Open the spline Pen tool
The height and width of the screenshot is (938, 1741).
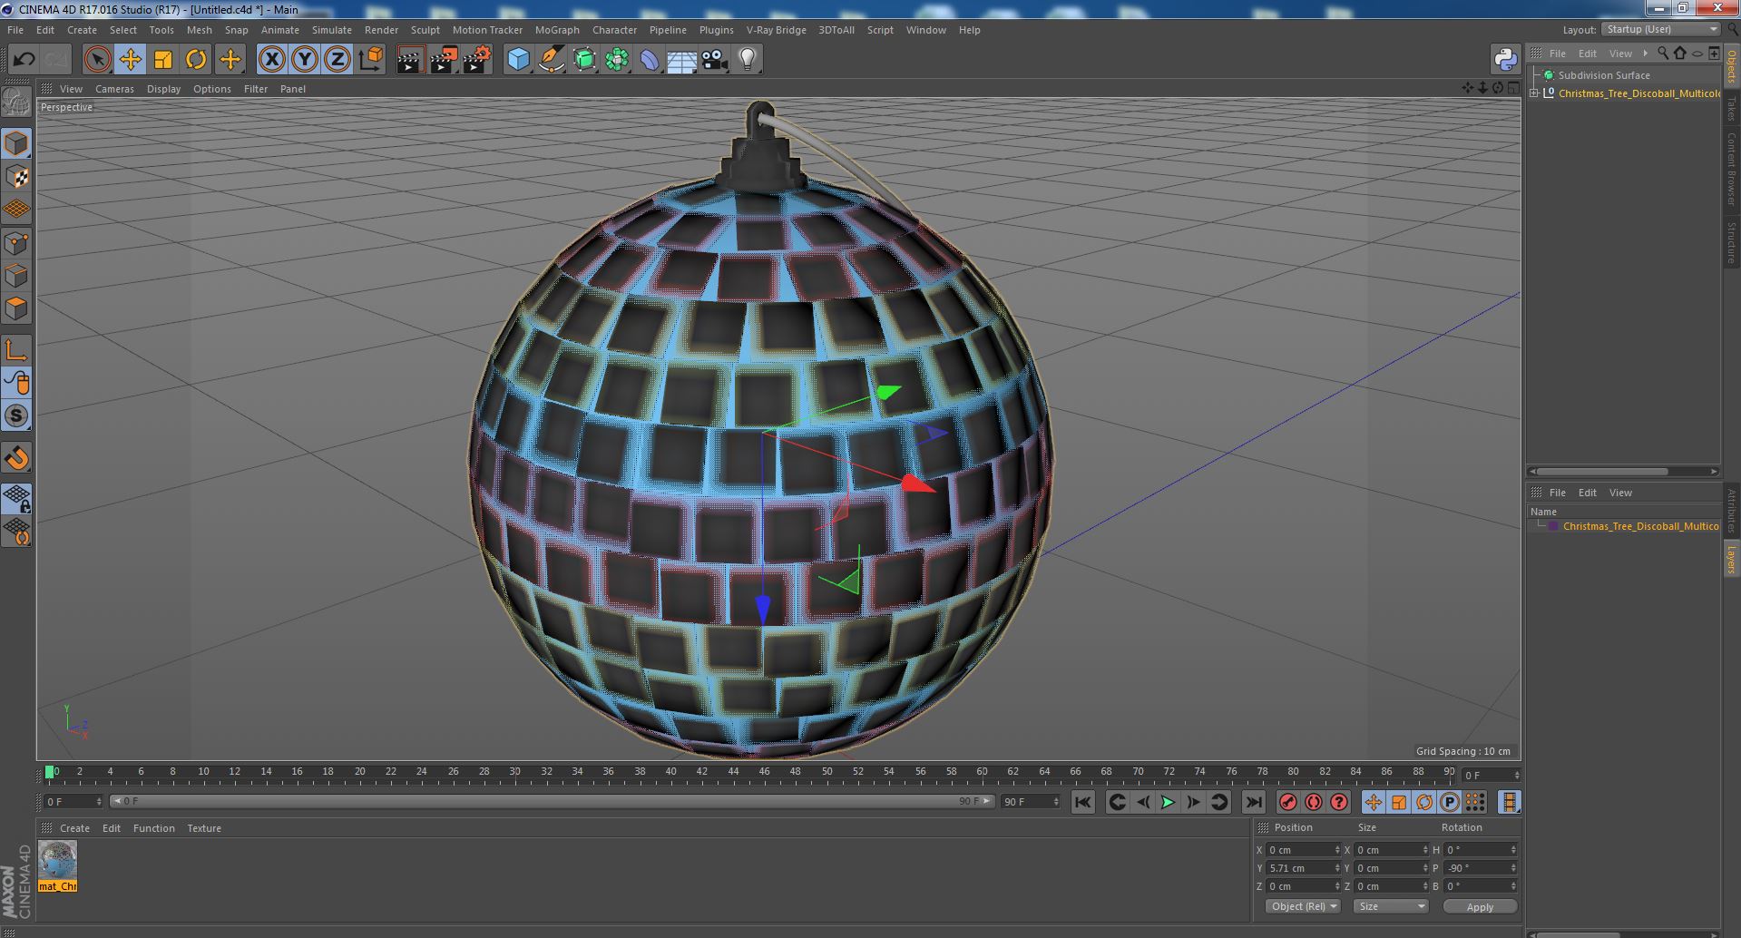pyautogui.click(x=551, y=60)
